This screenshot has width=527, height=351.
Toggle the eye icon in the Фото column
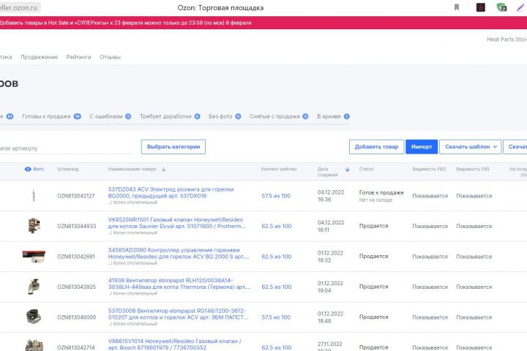pos(28,169)
